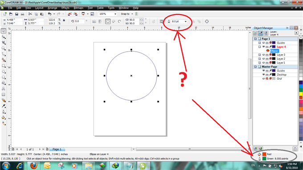The image size is (303, 170).
Task: Select the Pick tool in toolbox
Action: click(x=4, y=31)
